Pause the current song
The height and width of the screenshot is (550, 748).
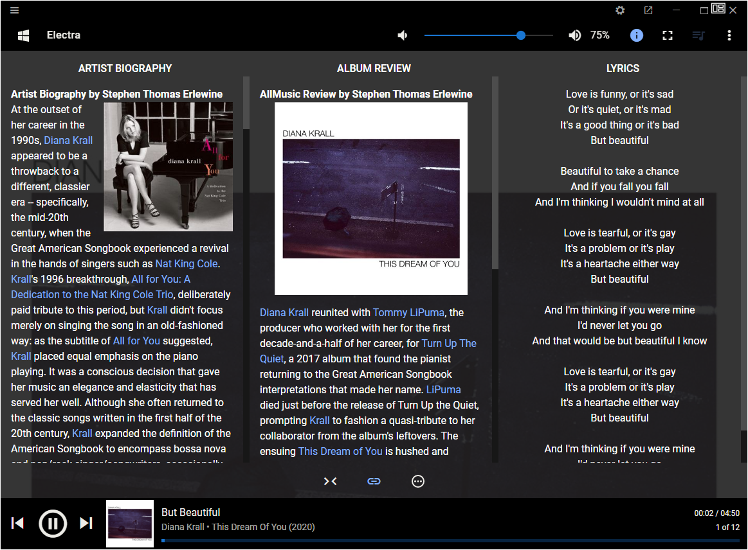[x=53, y=524]
